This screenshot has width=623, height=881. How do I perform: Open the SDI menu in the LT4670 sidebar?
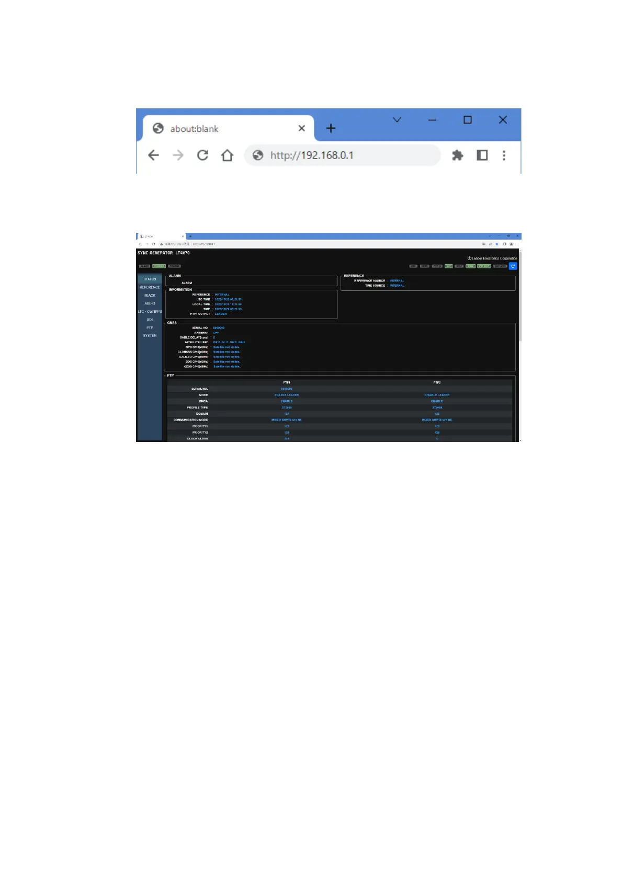click(x=150, y=320)
